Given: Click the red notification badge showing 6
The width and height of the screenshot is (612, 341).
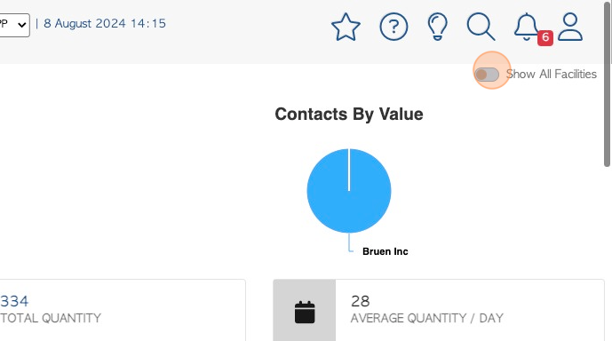Looking at the screenshot, I should [545, 38].
